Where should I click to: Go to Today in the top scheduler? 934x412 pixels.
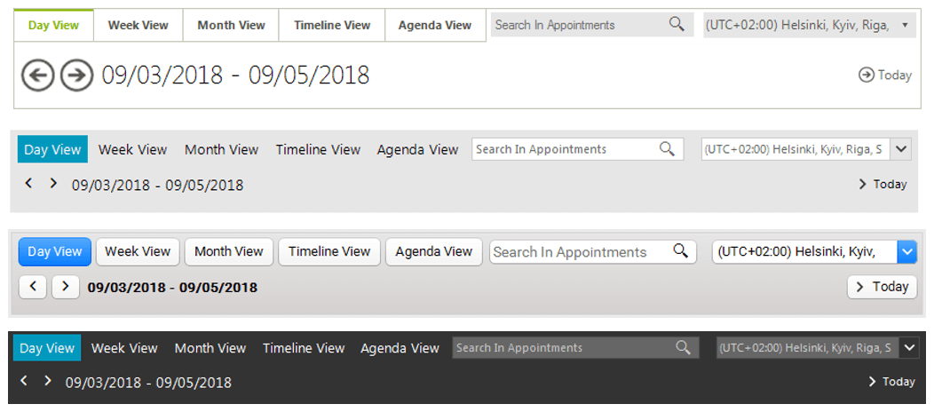[885, 75]
